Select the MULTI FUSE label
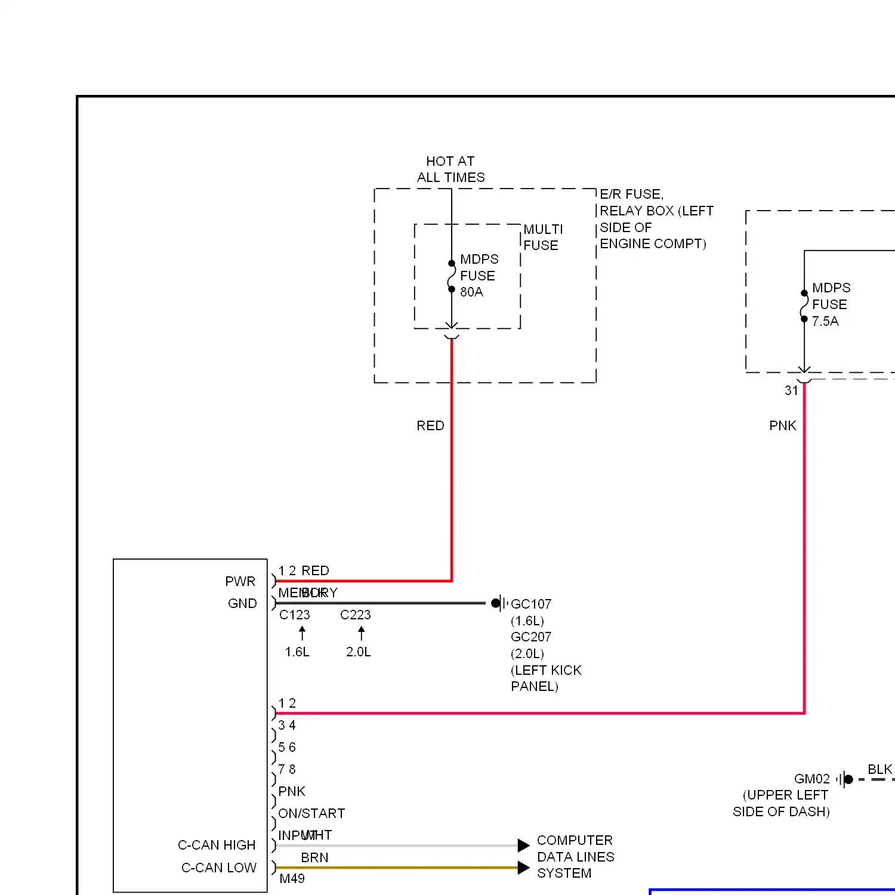895x895 pixels. pos(543,237)
